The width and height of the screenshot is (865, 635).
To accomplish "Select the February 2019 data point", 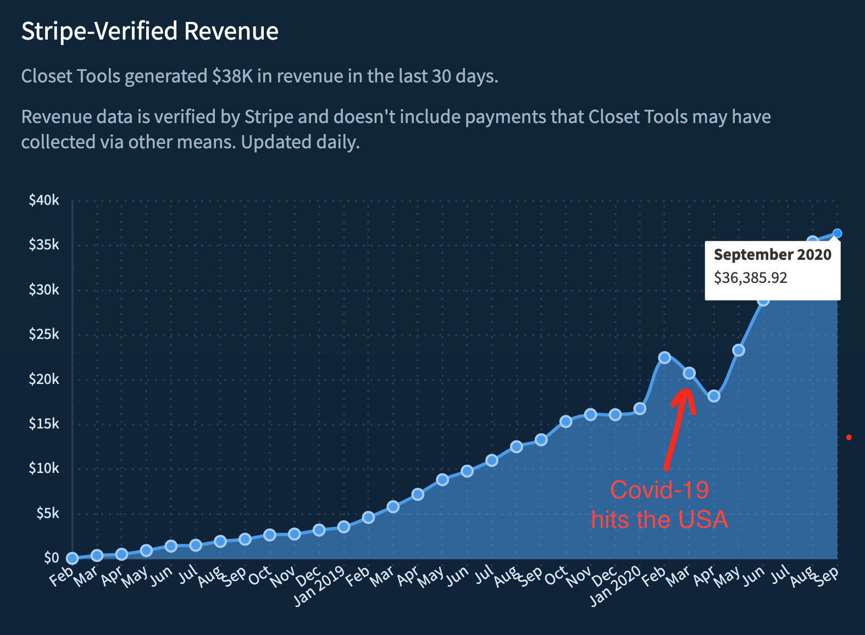I will point(368,517).
